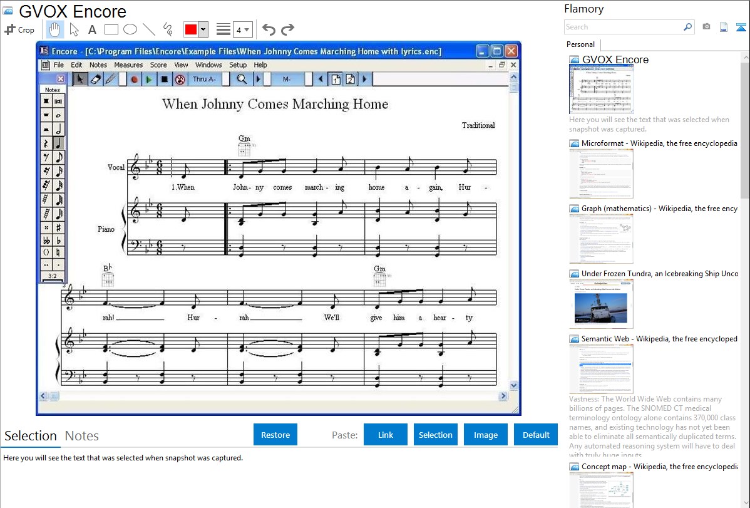Click the camera capture snapshot icon
The image size is (750, 508).
click(x=706, y=27)
